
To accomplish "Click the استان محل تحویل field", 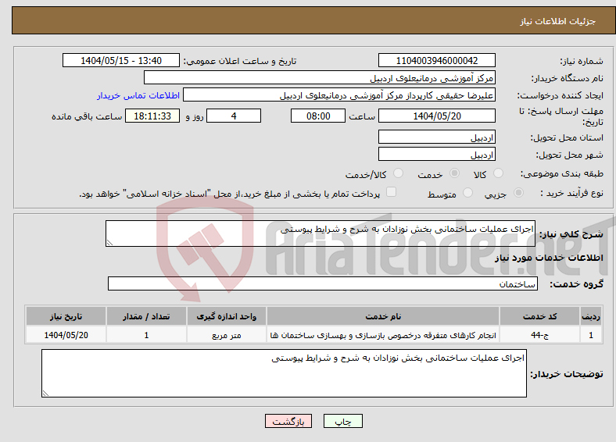I will (436, 137).
